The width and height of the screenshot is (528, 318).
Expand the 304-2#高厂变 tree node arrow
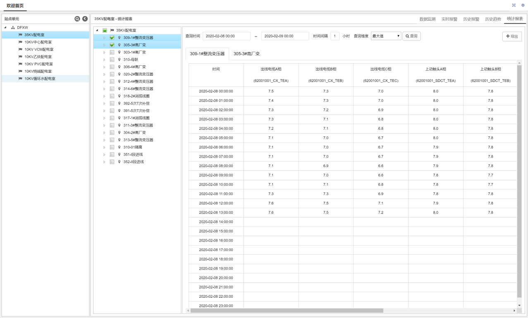(105, 133)
